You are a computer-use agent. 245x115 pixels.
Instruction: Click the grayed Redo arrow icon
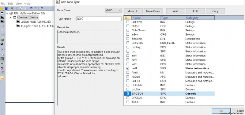click(x=36, y=9)
